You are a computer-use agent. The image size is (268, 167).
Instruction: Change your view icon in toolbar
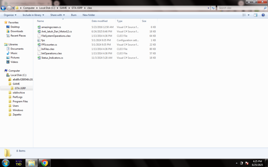[244, 15]
